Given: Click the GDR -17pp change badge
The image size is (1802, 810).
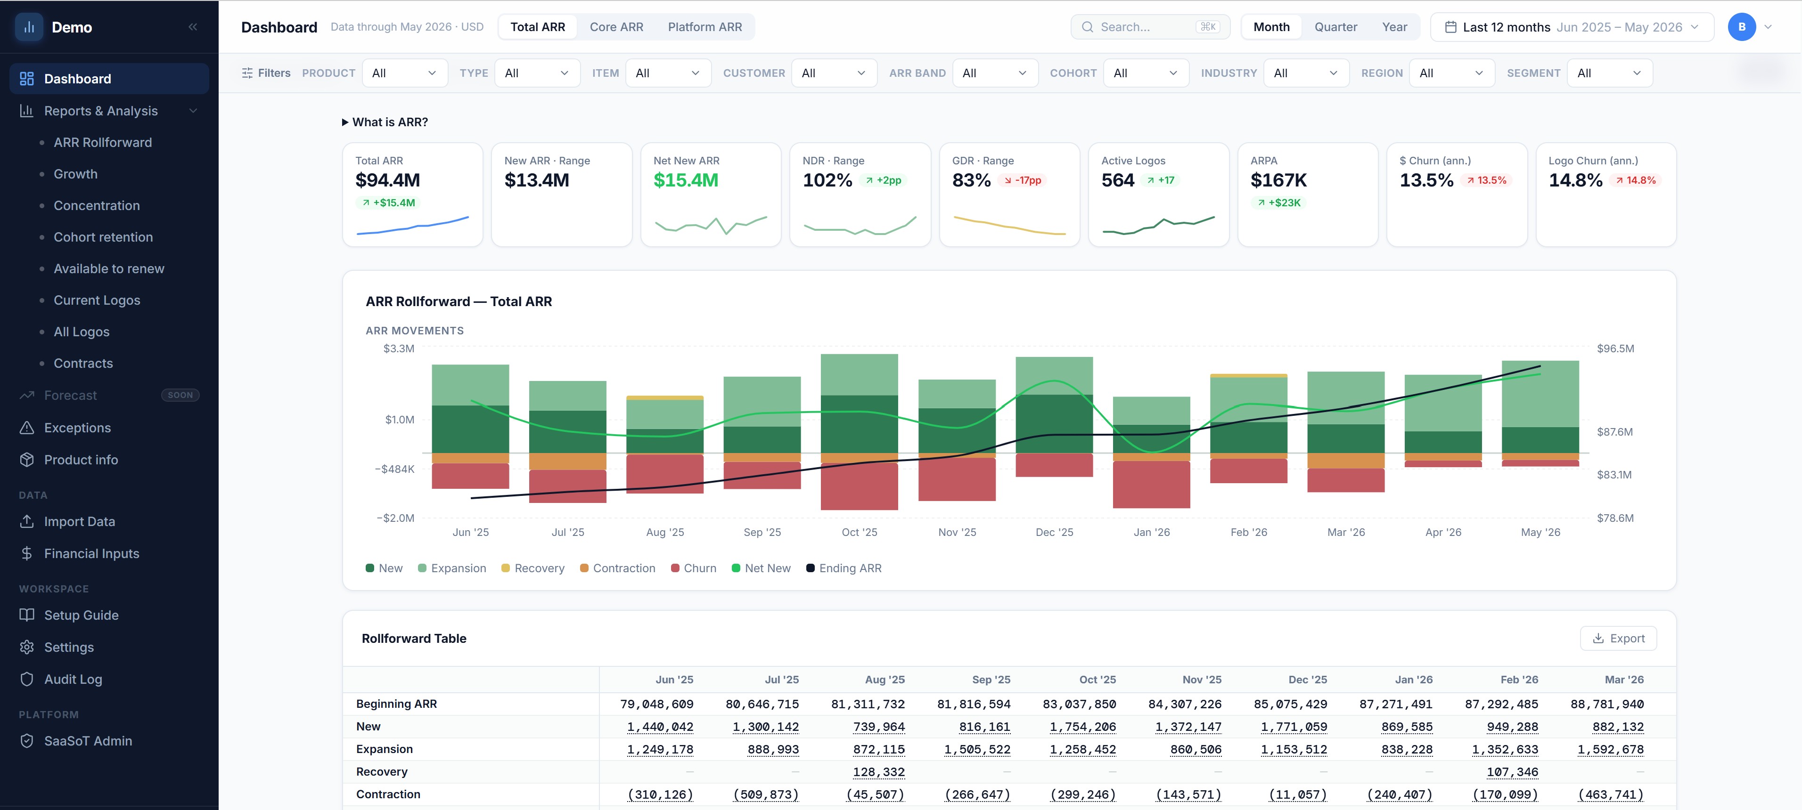Looking at the screenshot, I should tap(1023, 179).
